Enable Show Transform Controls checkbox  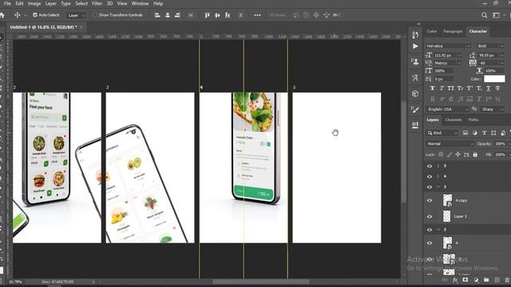coord(95,15)
